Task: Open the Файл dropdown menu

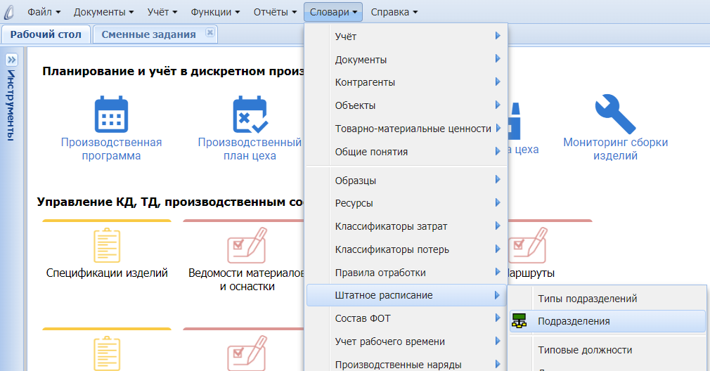Action: pos(44,12)
